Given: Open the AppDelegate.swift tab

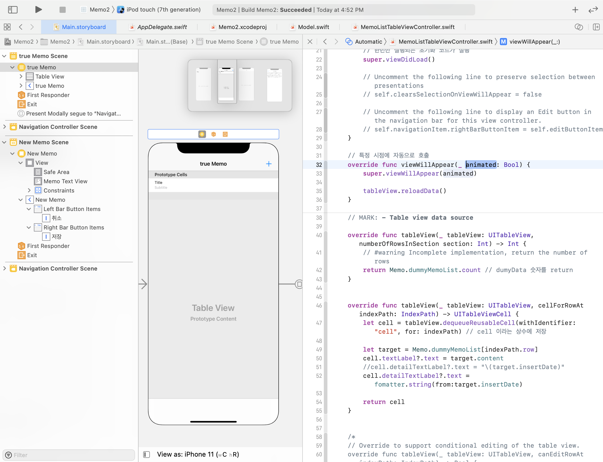Looking at the screenshot, I should pyautogui.click(x=162, y=27).
